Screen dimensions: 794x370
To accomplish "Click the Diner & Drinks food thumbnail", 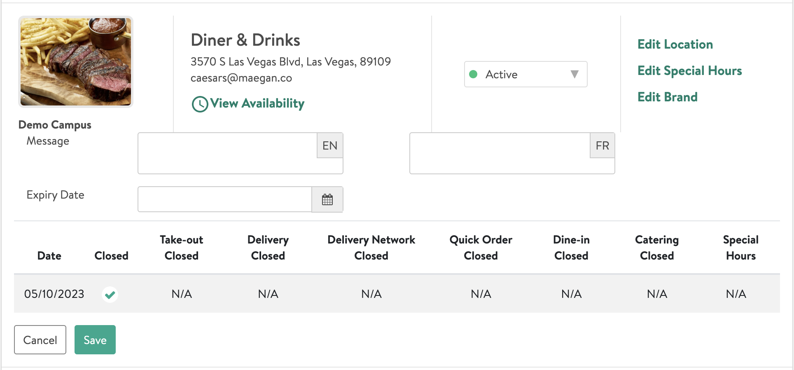I will coord(76,62).
